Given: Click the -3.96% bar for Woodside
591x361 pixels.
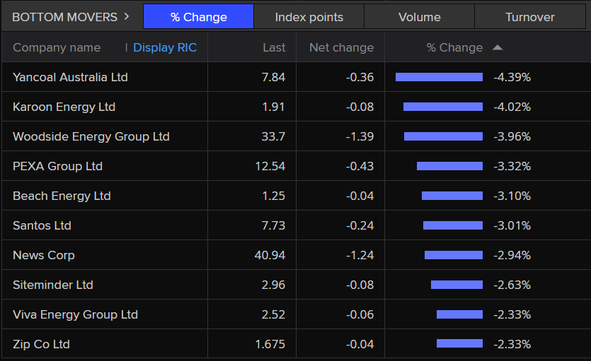Looking at the screenshot, I should click(x=443, y=136).
